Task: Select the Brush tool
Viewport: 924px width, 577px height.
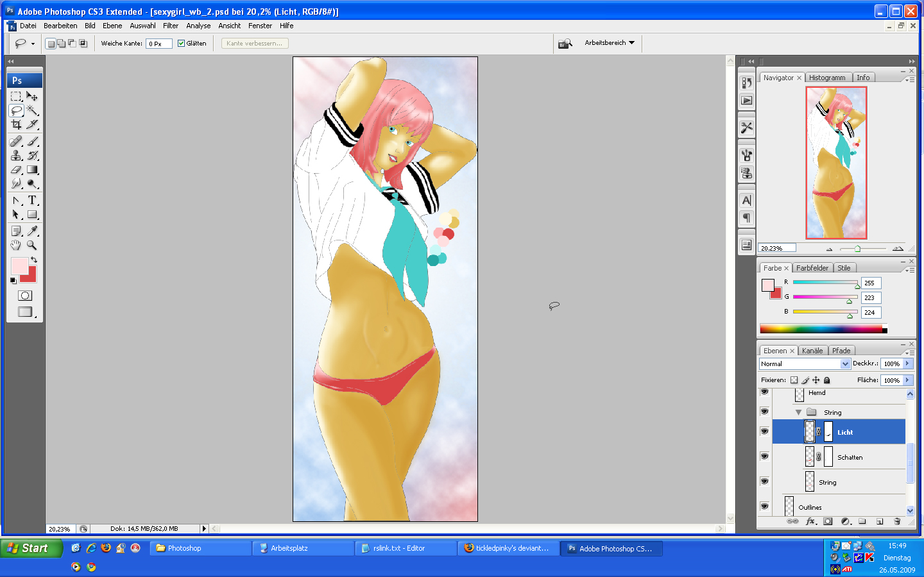Action: [x=33, y=141]
